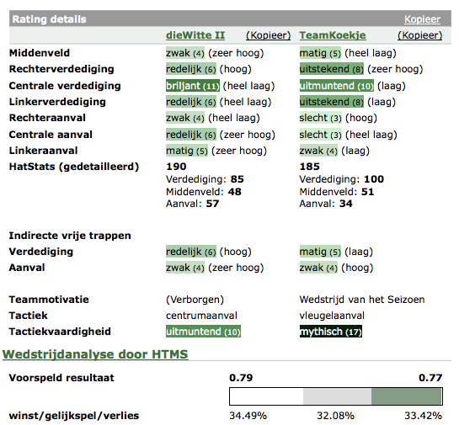
Task: Click the green loss segment of result bar
Action: (407, 396)
